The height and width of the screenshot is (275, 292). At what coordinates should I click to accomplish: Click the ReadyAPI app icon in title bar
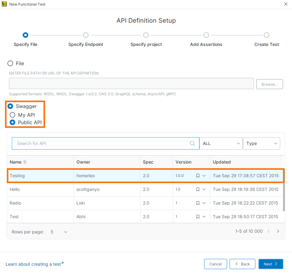[4, 4]
